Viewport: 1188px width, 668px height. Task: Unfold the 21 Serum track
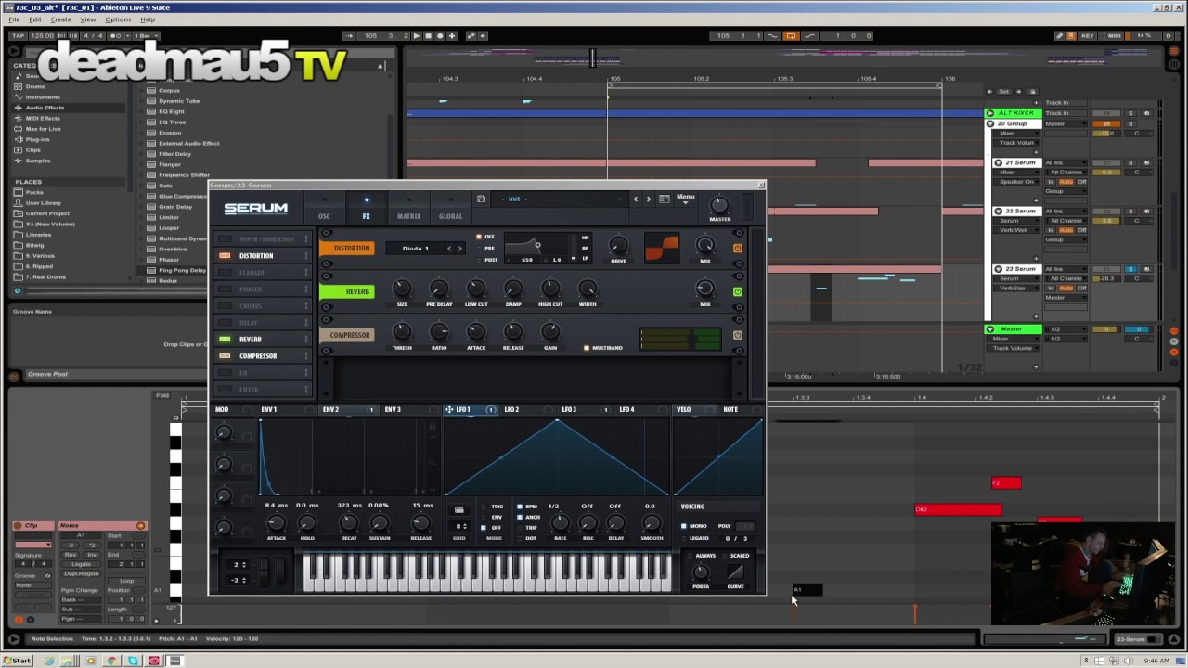click(x=998, y=162)
